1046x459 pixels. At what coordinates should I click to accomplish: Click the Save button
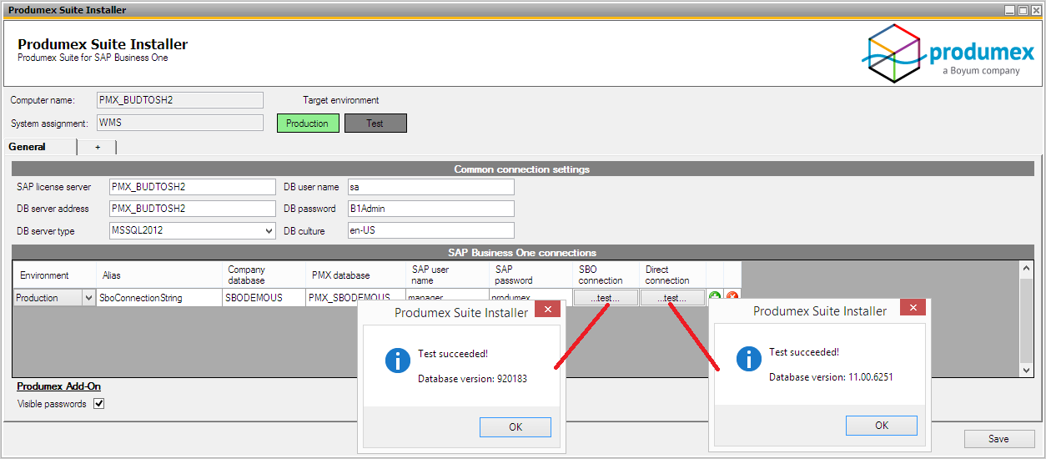pos(998,439)
